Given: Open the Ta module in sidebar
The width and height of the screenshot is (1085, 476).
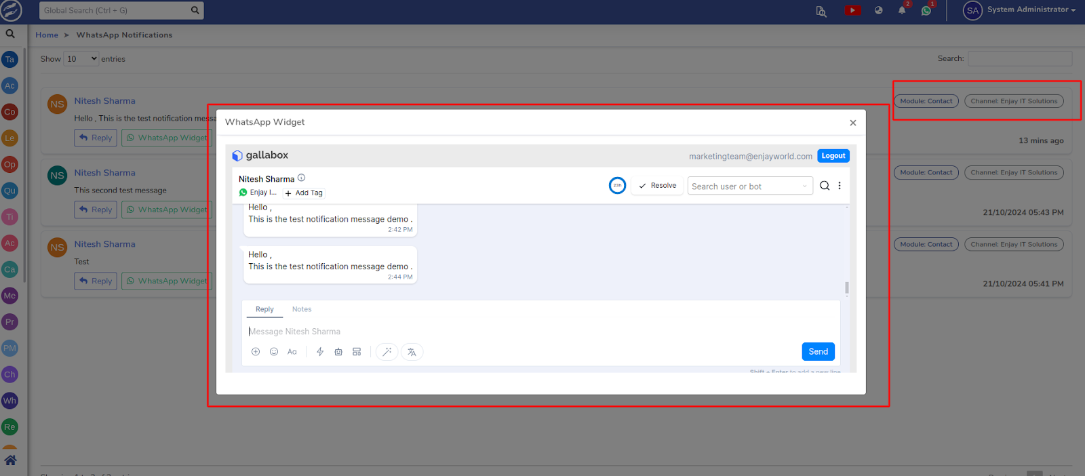Looking at the screenshot, I should tap(9, 60).
